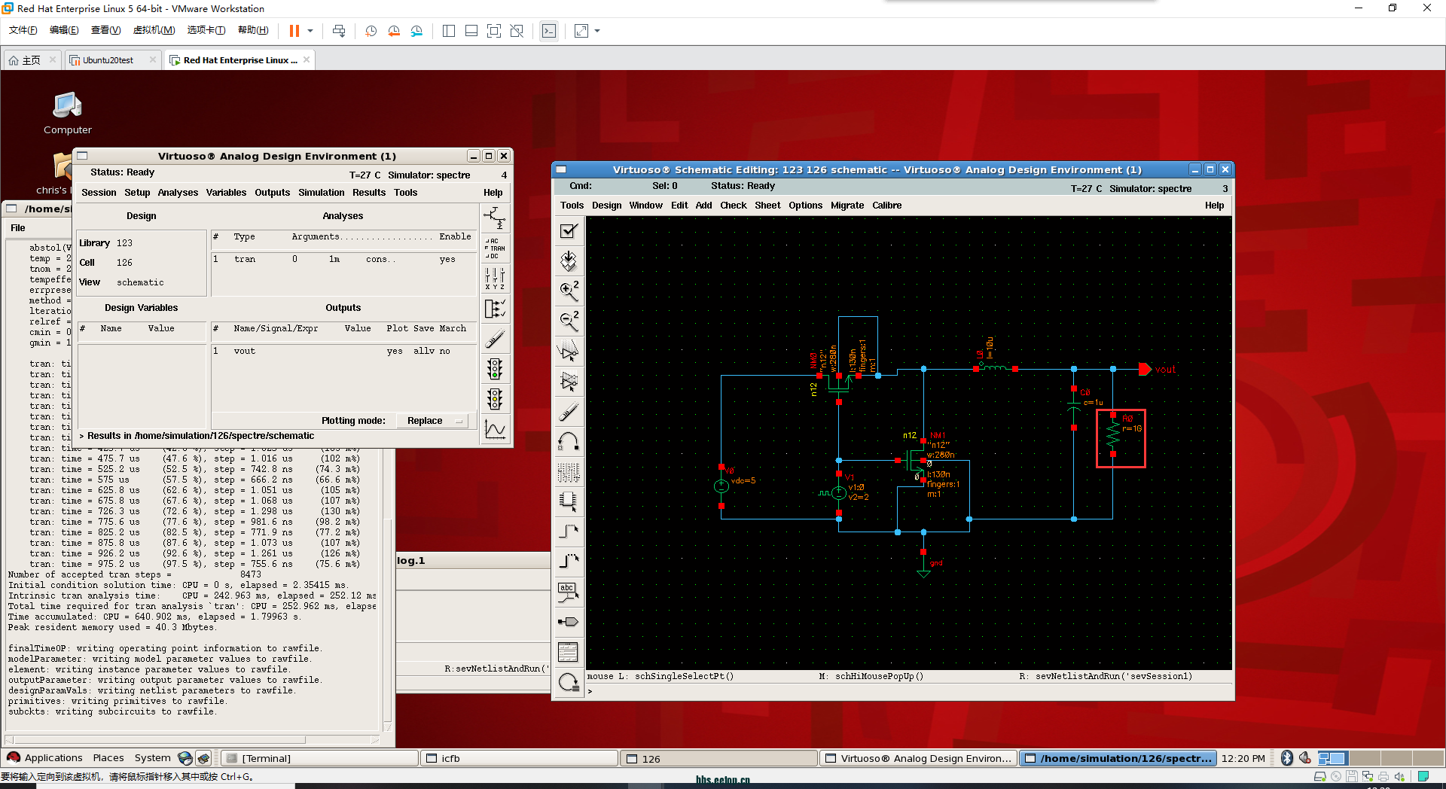The width and height of the screenshot is (1446, 789).
Task: Open Analyses menu in ADE window
Action: (178, 193)
